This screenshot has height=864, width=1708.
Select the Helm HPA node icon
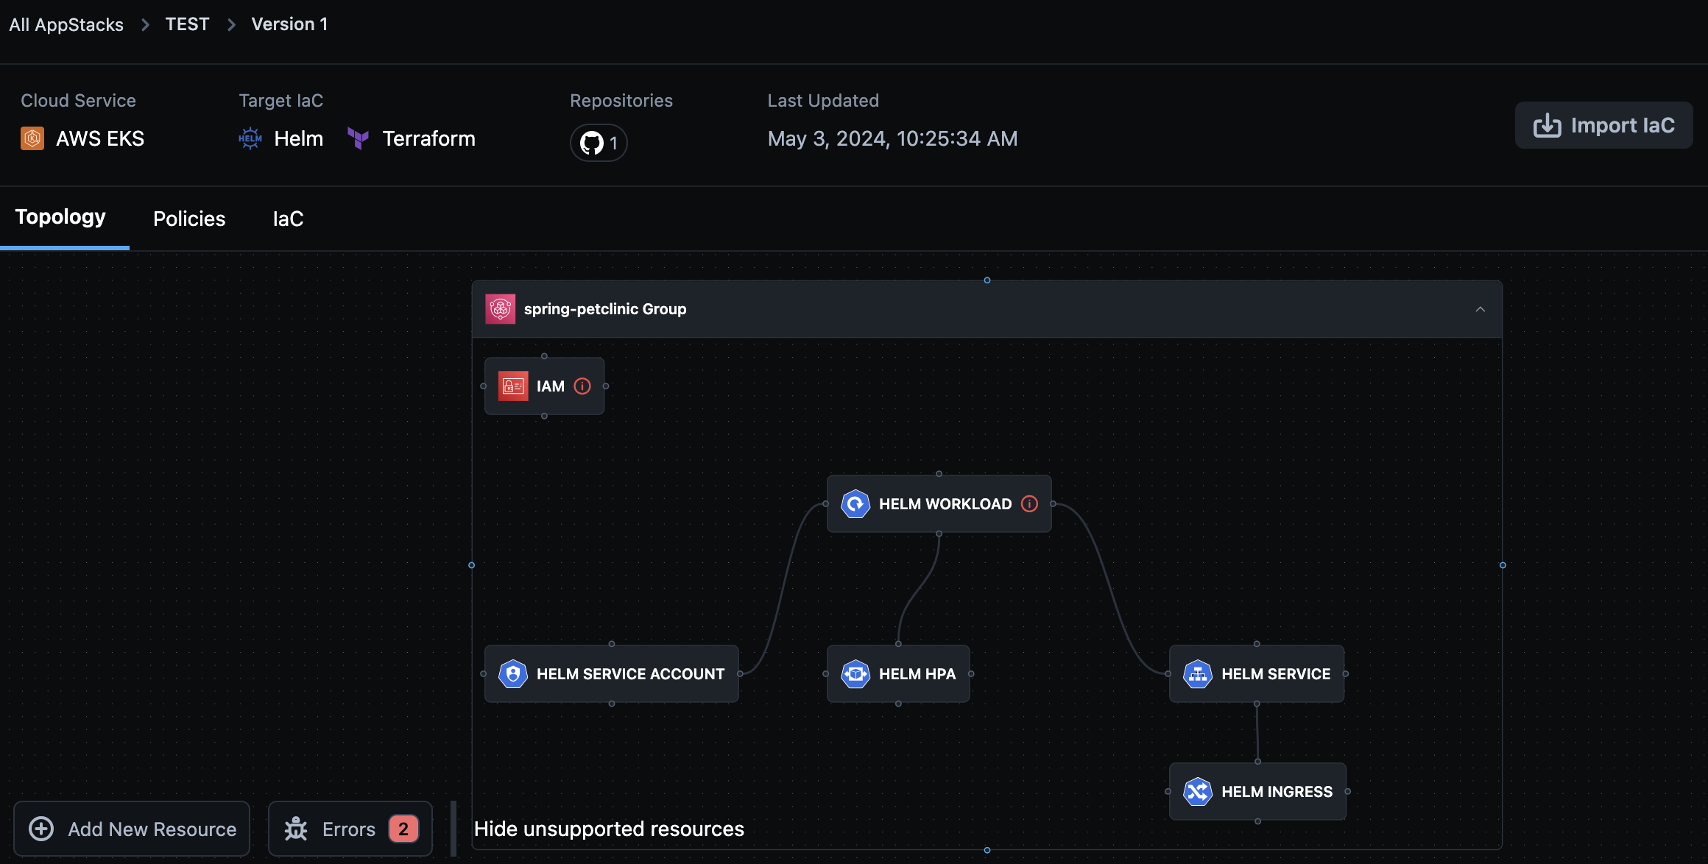coord(855,673)
